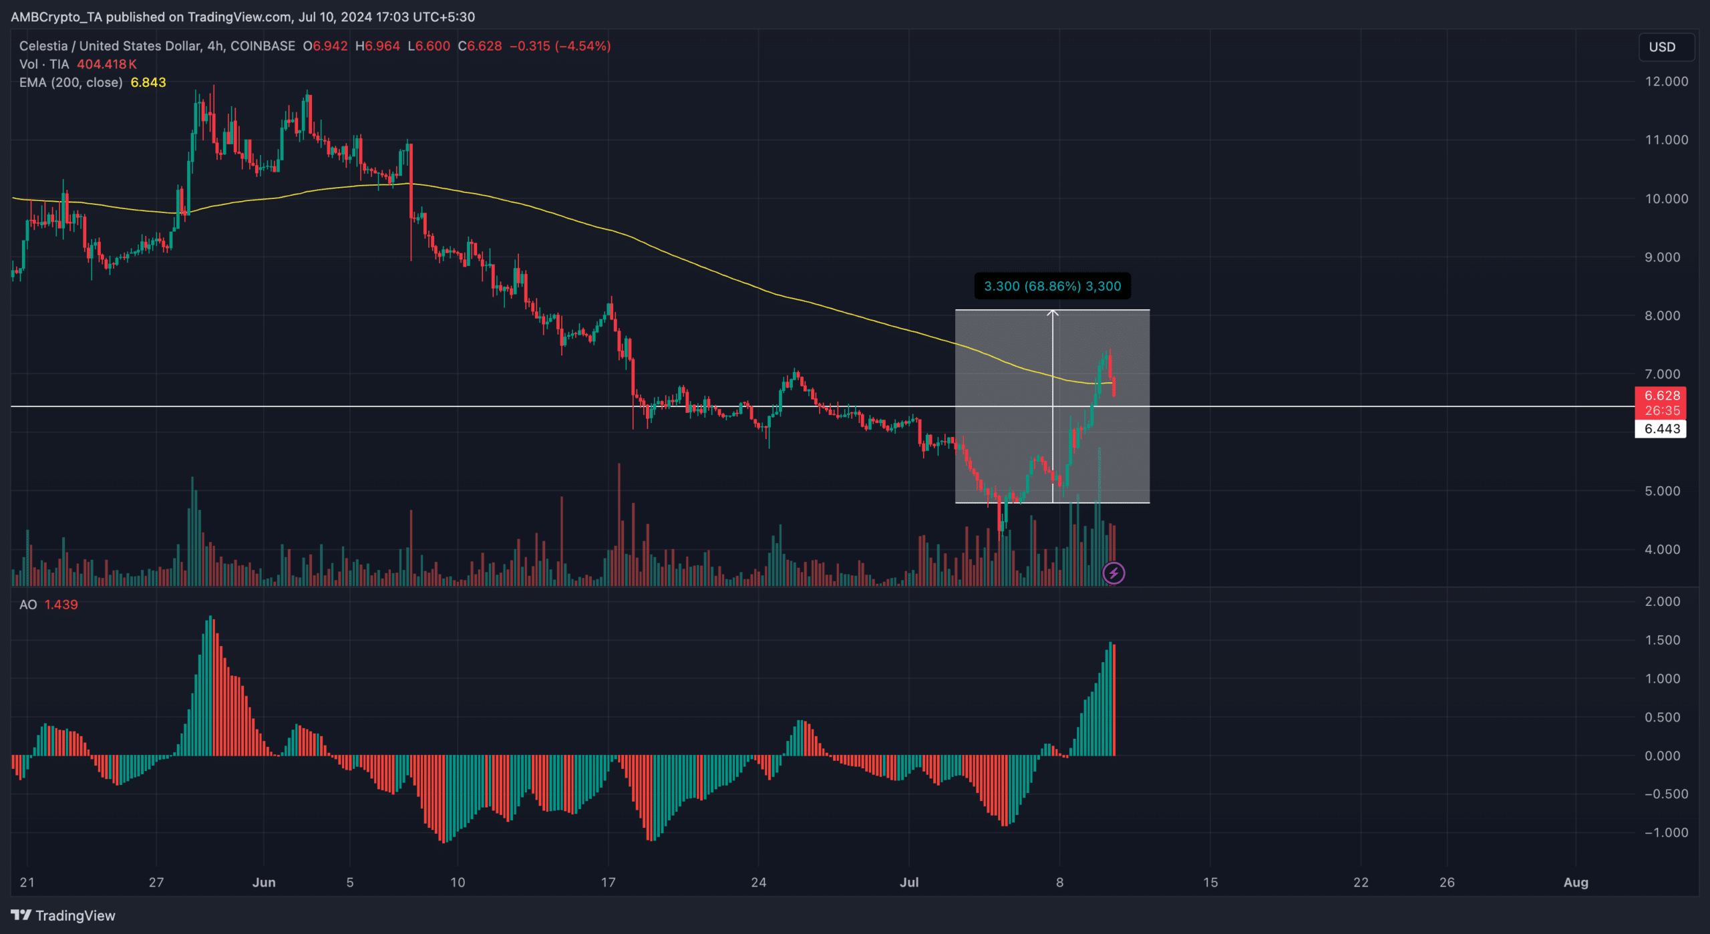
Task: Click the EMA (200, close) indicator label
Action: [x=71, y=82]
